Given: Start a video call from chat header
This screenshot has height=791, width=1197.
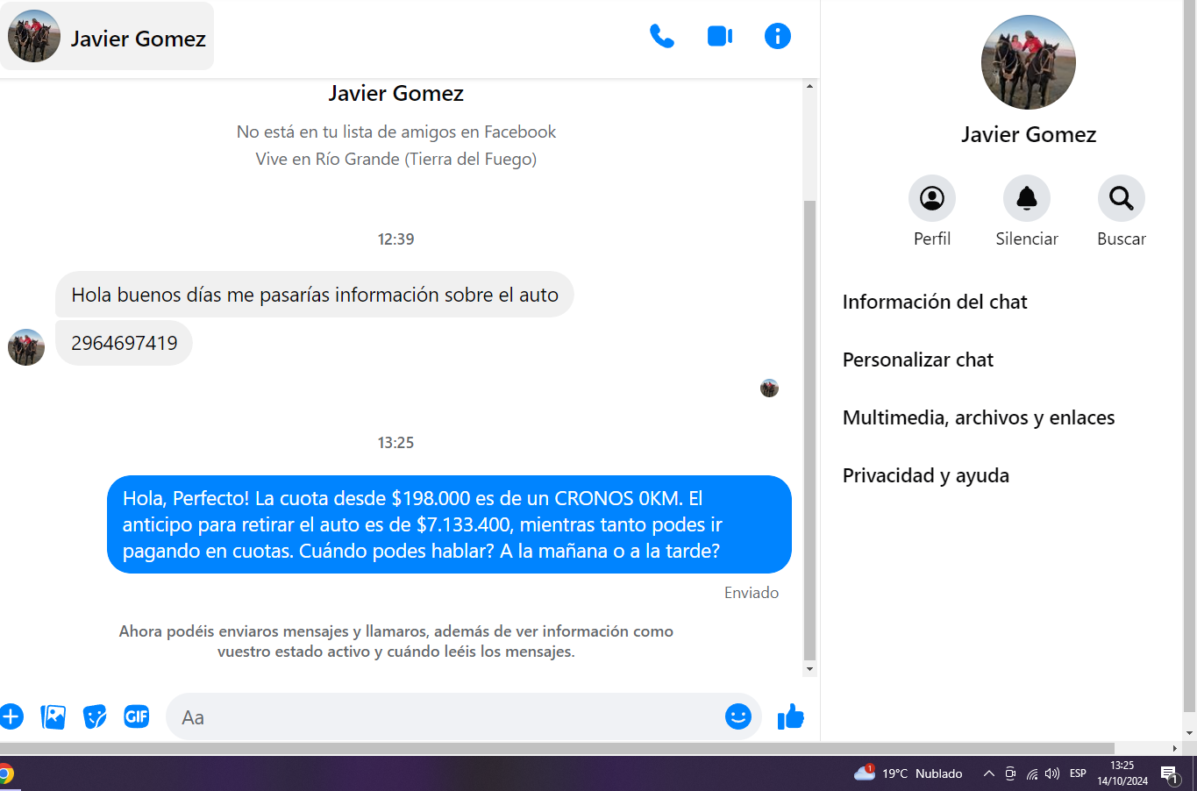Looking at the screenshot, I should [719, 36].
